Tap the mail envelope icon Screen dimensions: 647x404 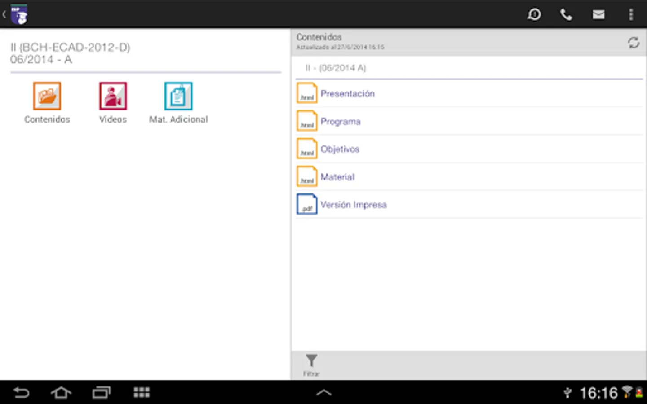click(x=598, y=15)
